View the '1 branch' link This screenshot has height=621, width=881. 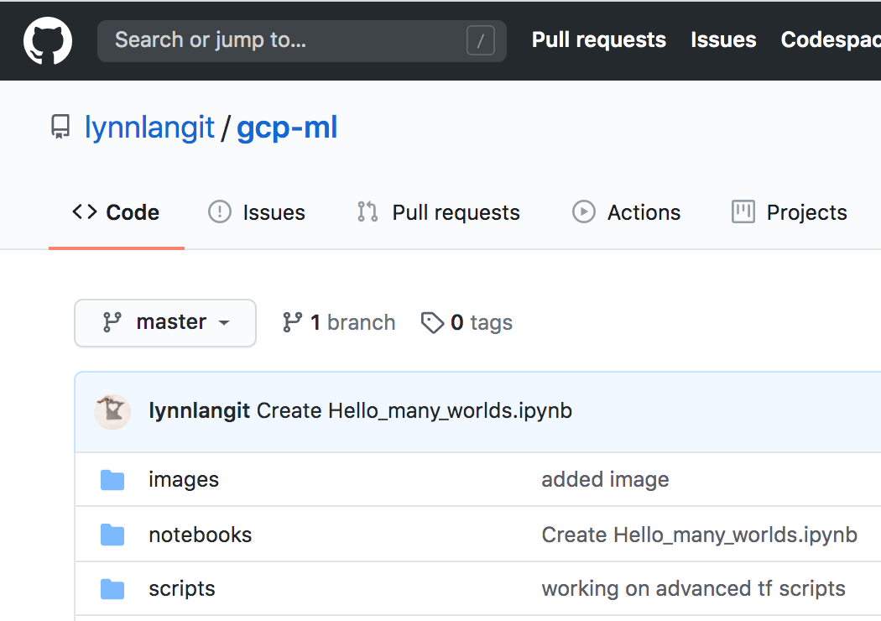point(339,322)
